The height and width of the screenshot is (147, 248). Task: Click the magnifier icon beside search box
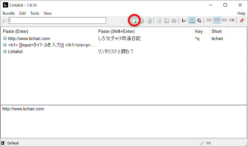tap(4, 20)
